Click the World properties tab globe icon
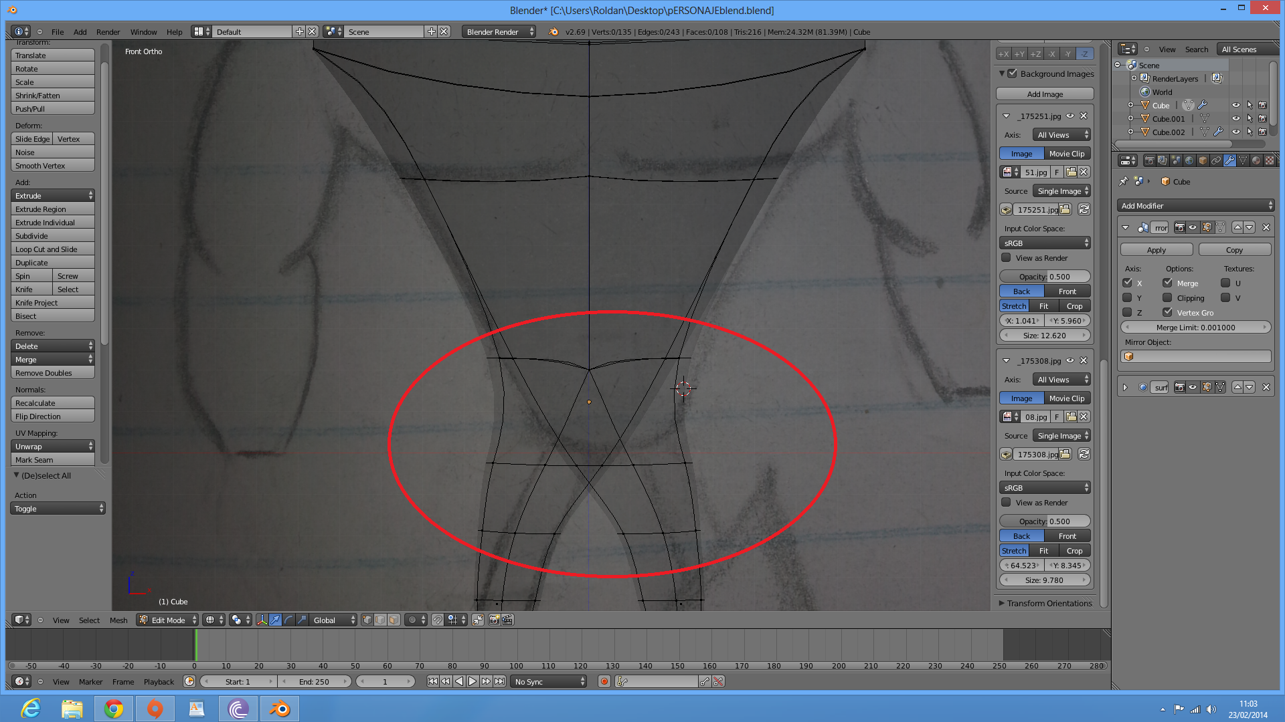Viewport: 1285px width, 722px height. 1189,160
